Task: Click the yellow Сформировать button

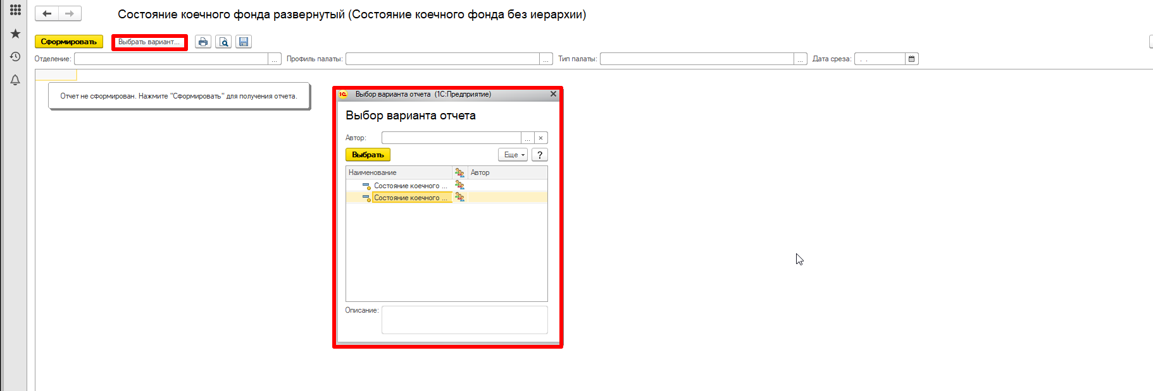Action: 68,42
